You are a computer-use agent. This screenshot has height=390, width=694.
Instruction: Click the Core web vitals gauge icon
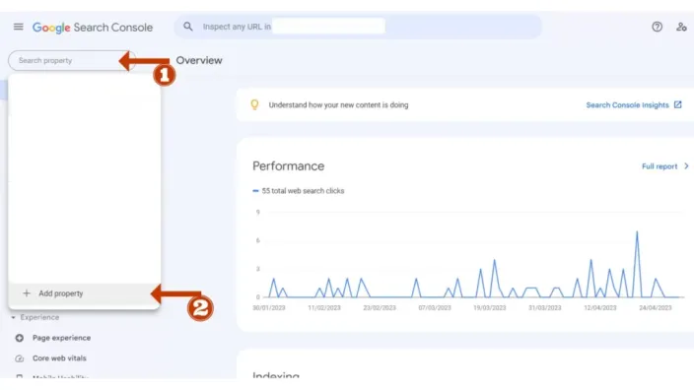[19, 358]
